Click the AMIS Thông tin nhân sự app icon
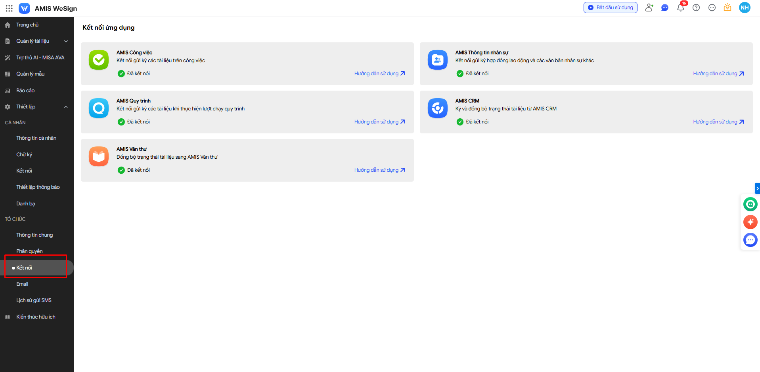Image resolution: width=760 pixels, height=372 pixels. 438,60
